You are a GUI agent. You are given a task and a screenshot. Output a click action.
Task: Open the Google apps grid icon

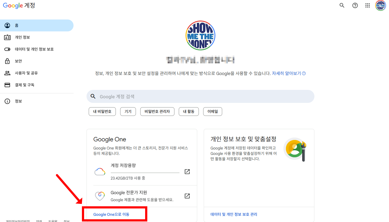tap(368, 5)
